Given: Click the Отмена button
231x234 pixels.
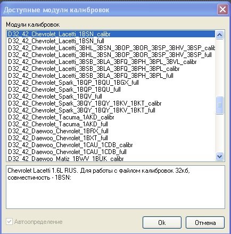Looking at the screenshot, I should [x=205, y=222].
